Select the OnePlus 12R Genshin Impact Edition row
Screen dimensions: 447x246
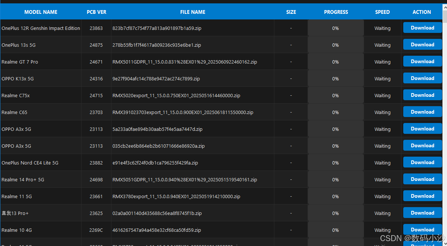coord(221,28)
